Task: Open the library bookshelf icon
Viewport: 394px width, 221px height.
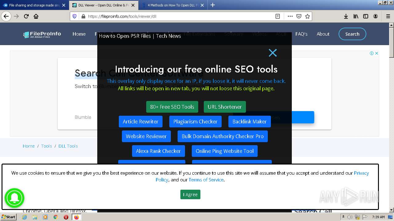Action: (356, 16)
